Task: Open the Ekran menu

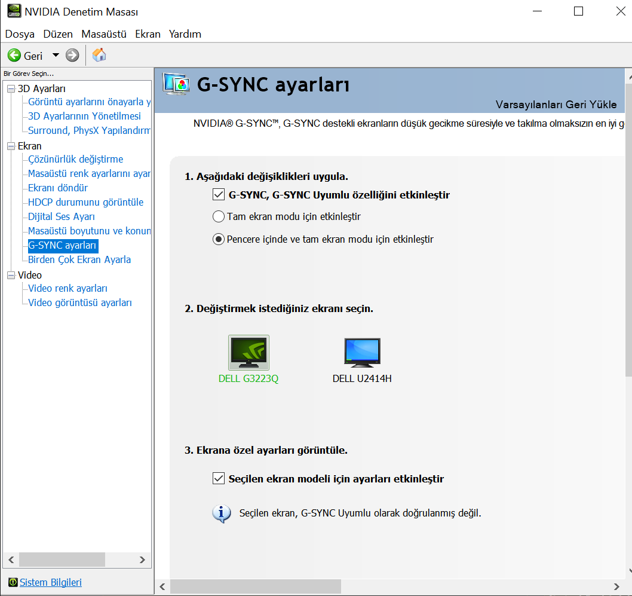Action: coord(148,34)
